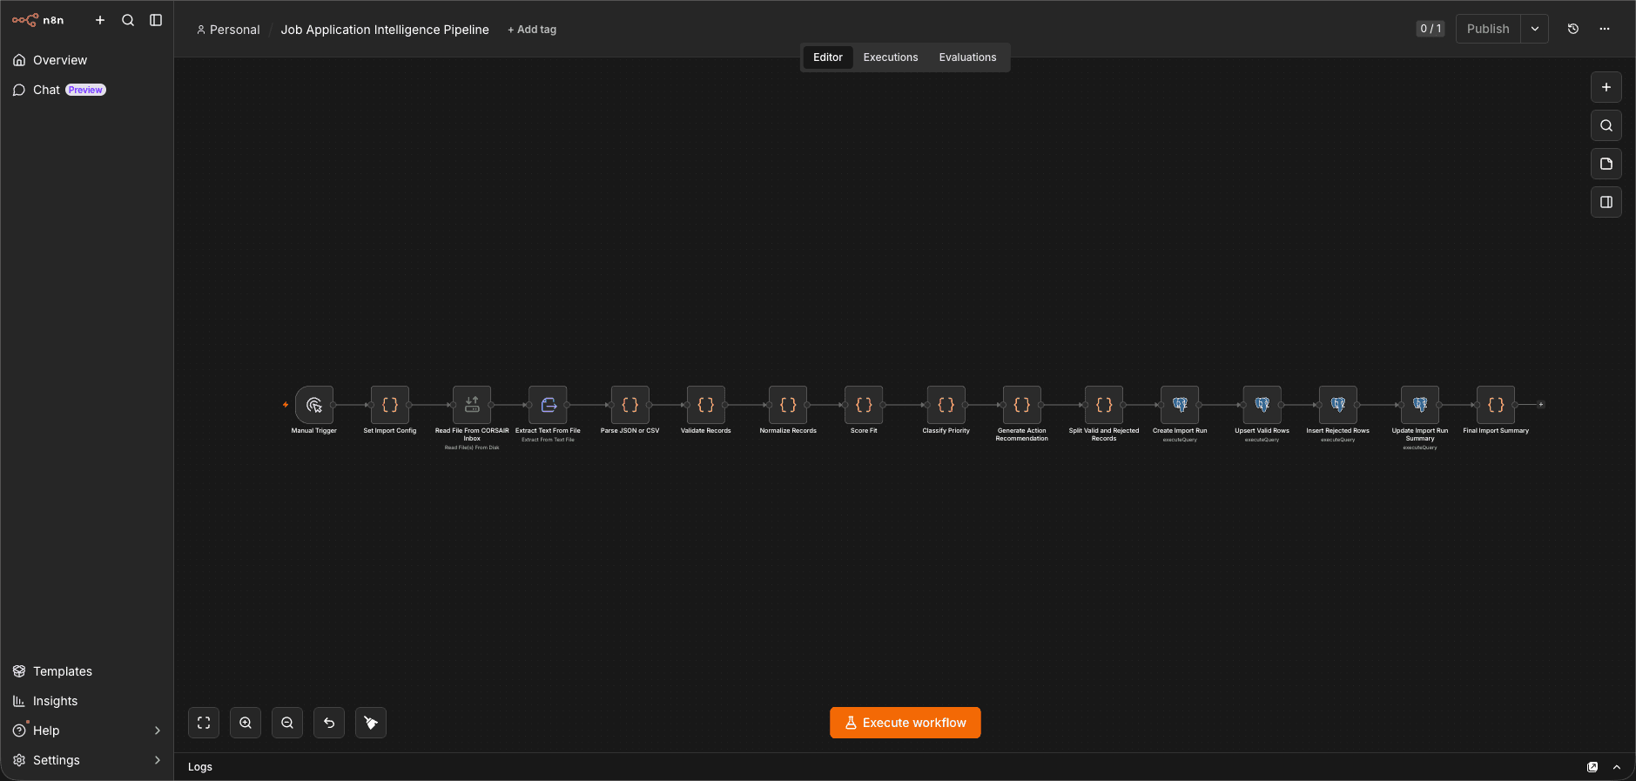Switch to Executions tab
This screenshot has width=1636, height=781.
(891, 57)
